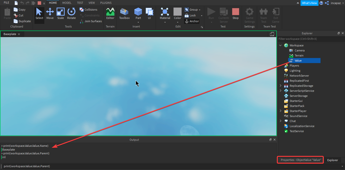Toggle Anchor on the selection
The image size is (345, 170).
coord(192,21)
